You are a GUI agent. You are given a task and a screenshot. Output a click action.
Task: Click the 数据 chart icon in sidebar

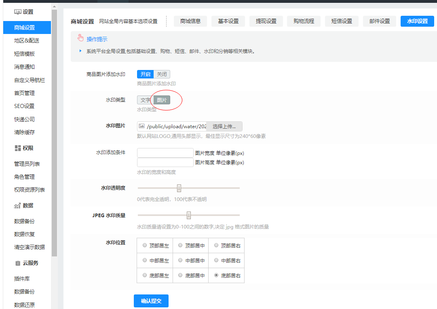pos(17,205)
